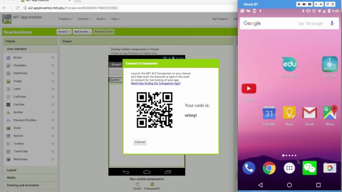Open the Gmail app
The width and height of the screenshot is (342, 192).
[310, 113]
